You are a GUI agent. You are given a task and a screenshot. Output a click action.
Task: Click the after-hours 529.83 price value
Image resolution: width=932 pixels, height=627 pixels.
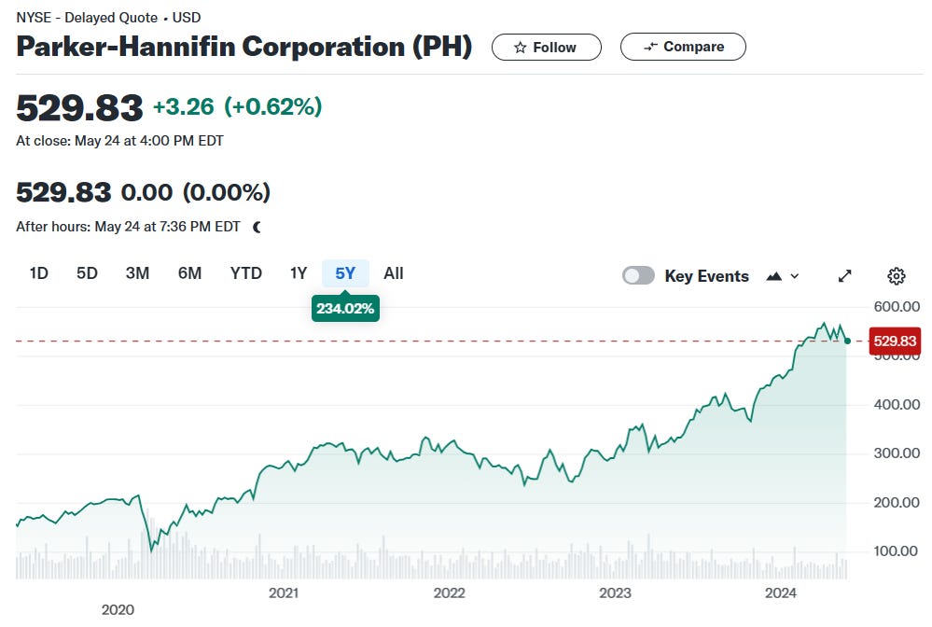[63, 193]
